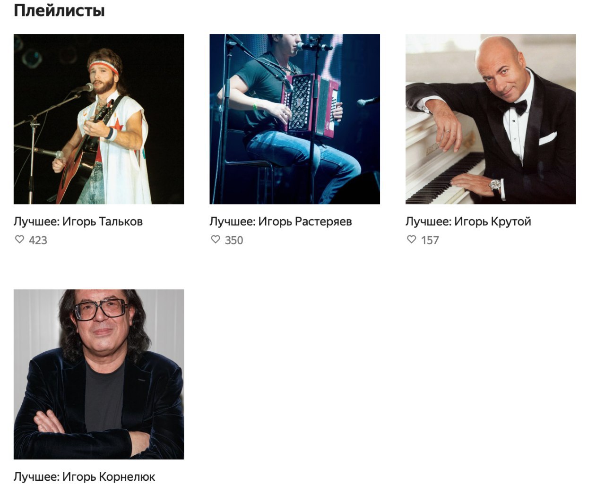Click the 350 likes count
Viewport: 605px width, 485px height.
coord(234,240)
